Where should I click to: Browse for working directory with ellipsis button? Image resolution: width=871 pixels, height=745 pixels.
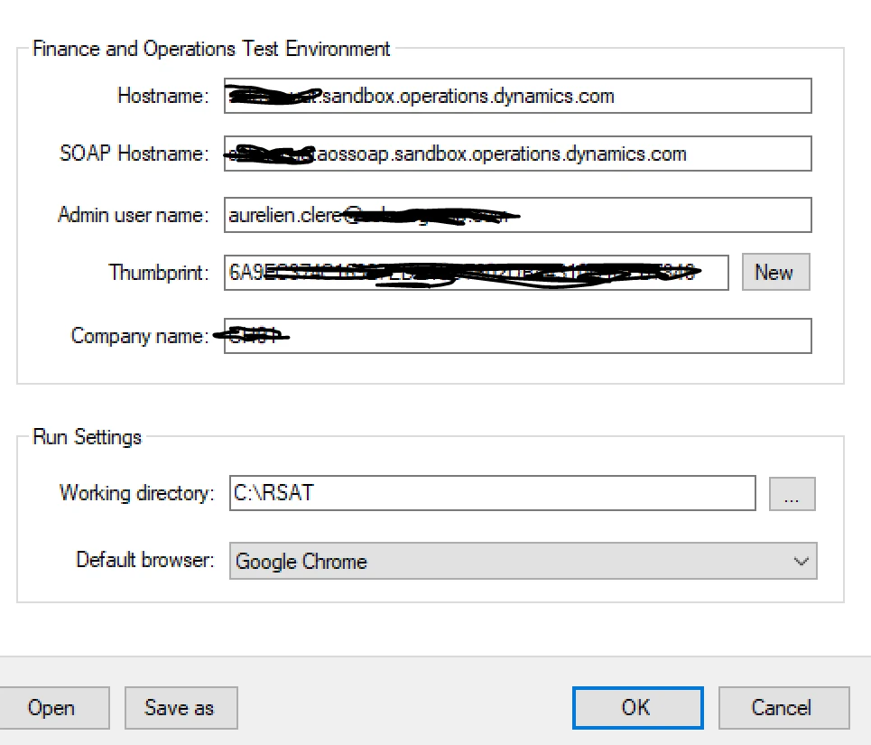(792, 494)
